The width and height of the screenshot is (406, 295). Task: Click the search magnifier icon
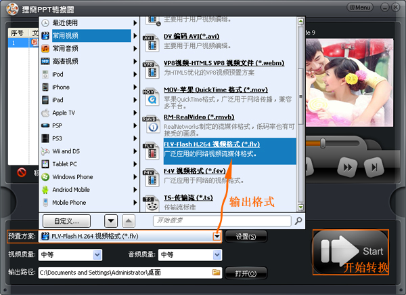click(x=298, y=221)
